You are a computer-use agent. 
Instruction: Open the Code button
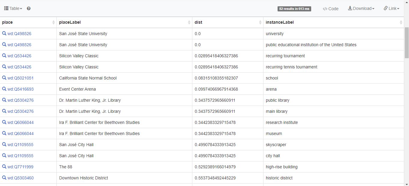tap(331, 9)
